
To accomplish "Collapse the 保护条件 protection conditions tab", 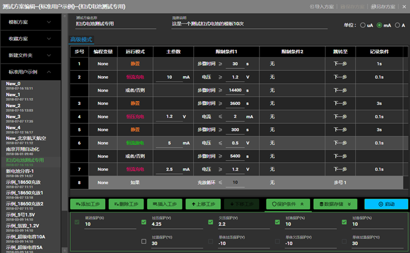I will click(288, 203).
